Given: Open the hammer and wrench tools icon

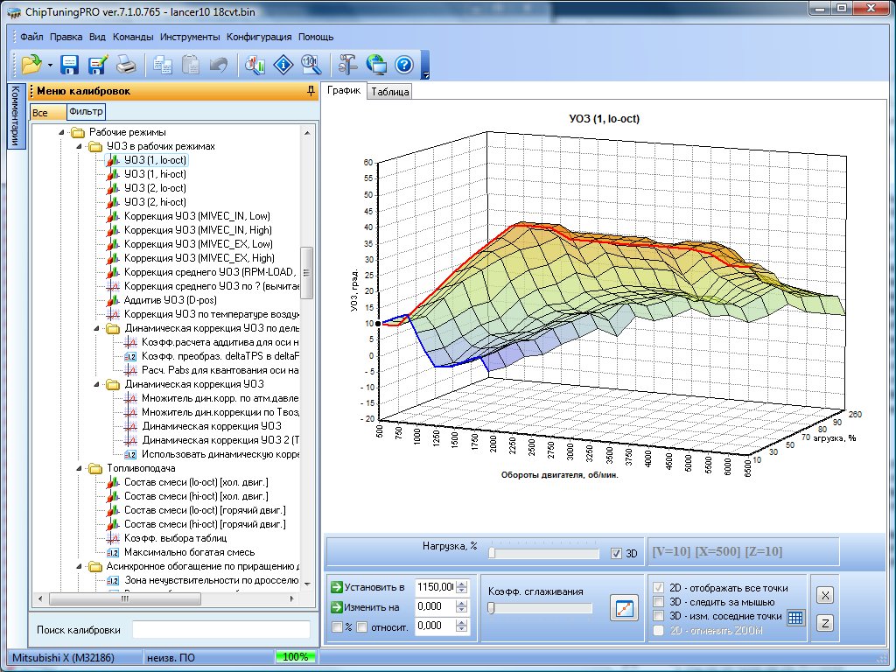Looking at the screenshot, I should coord(347,64).
